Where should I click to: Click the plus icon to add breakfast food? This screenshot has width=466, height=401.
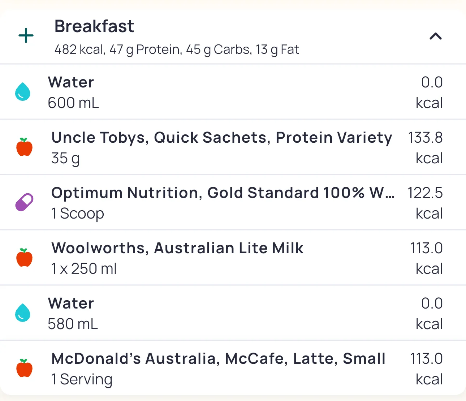[x=26, y=36]
